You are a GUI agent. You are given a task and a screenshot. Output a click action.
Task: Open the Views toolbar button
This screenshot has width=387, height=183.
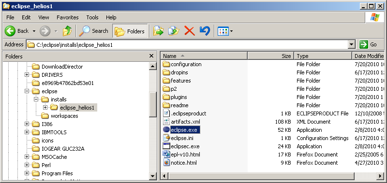coord(223,31)
